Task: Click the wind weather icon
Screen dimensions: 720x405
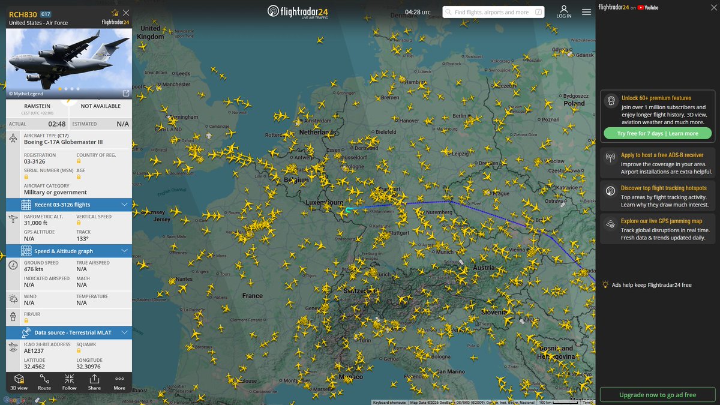Action: (13, 299)
